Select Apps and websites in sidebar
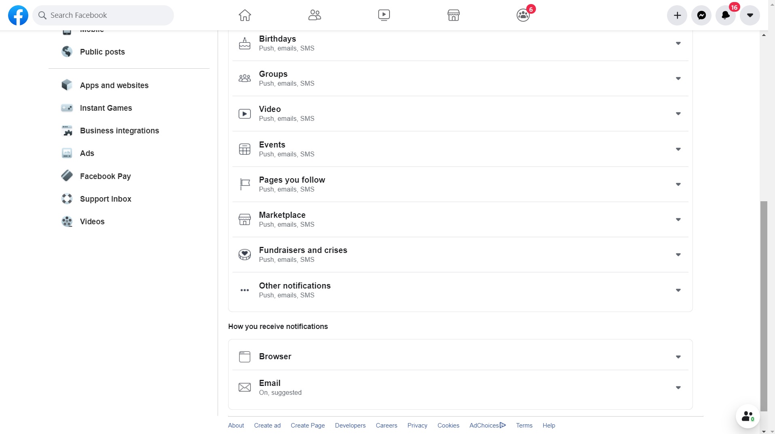This screenshot has width=775, height=434. coord(114,85)
